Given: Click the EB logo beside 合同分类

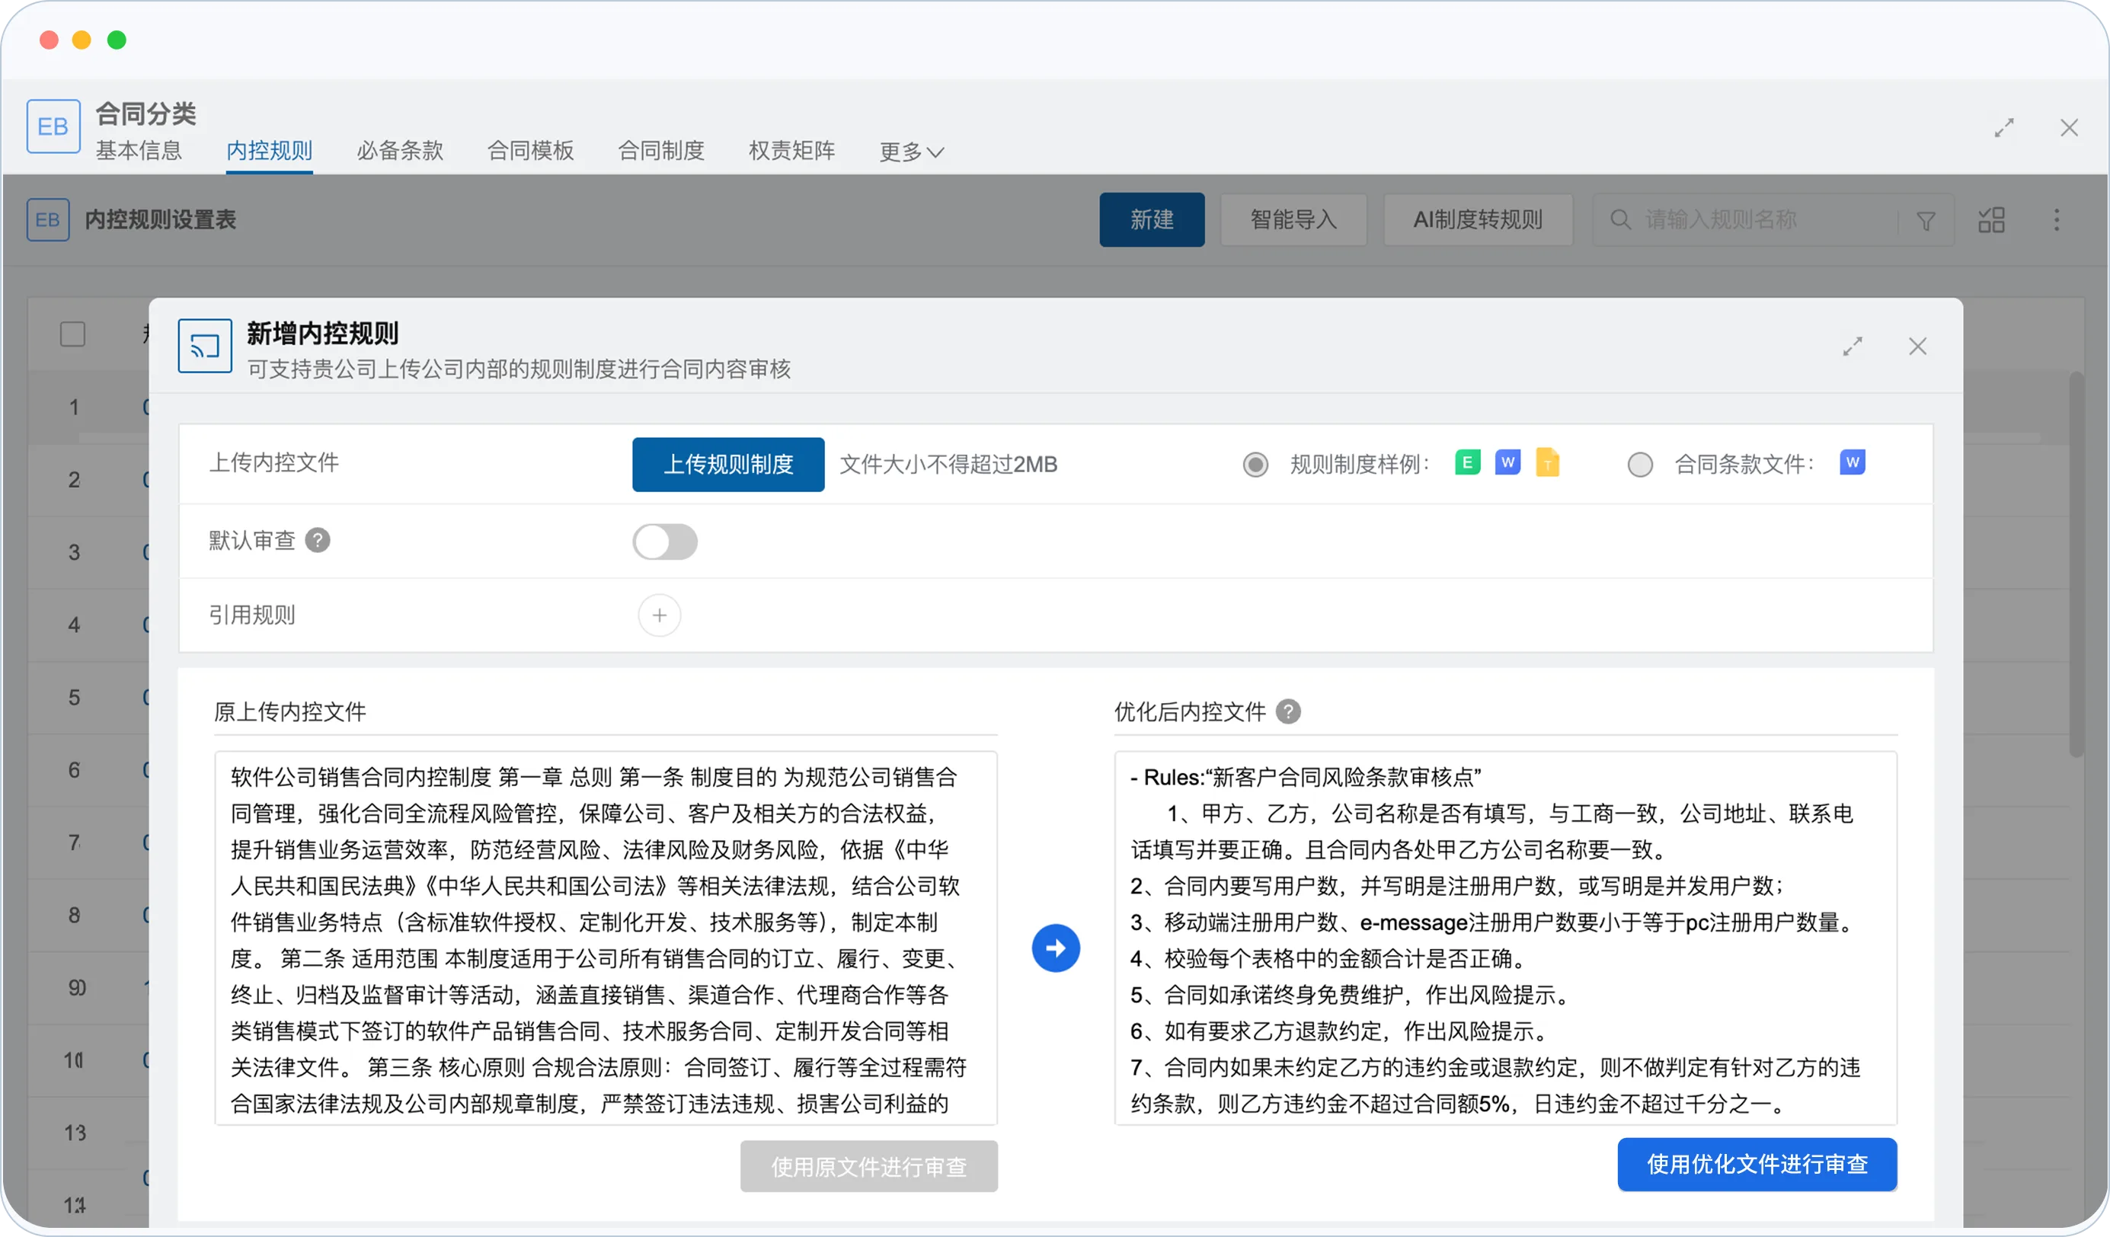Looking at the screenshot, I should click(x=53, y=126).
